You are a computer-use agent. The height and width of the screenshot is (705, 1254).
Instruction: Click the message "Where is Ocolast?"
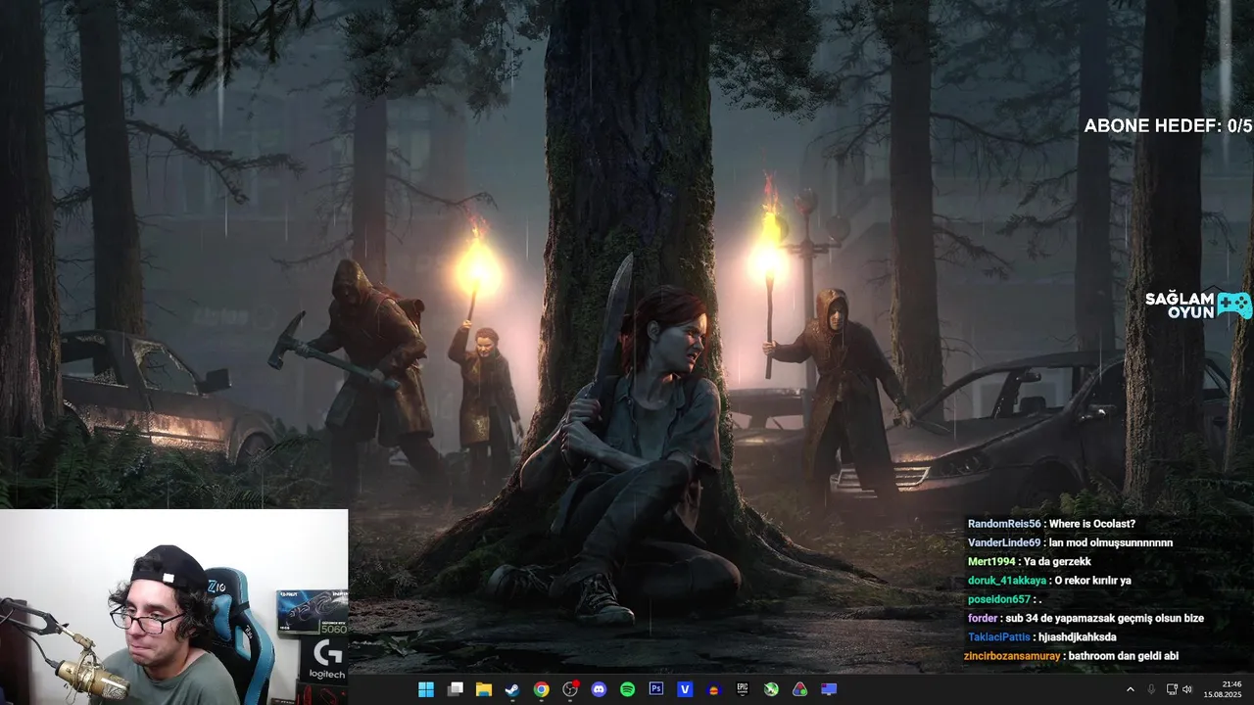(x=1092, y=524)
